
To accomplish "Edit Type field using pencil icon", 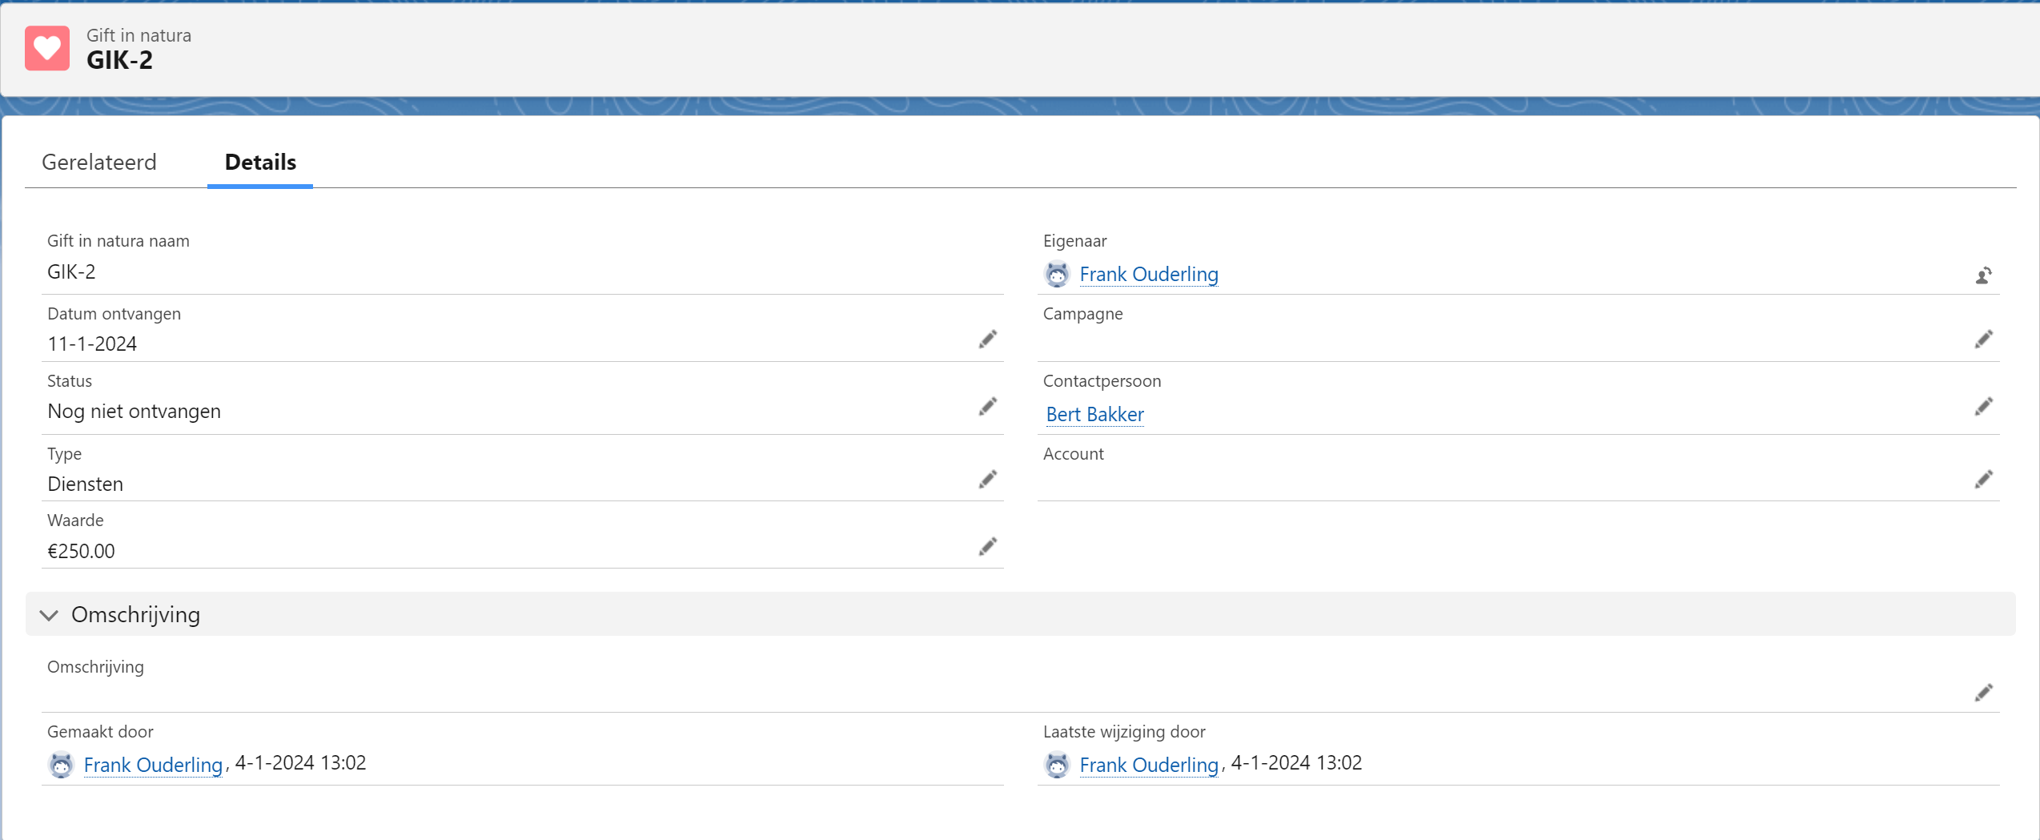I will coord(987,480).
